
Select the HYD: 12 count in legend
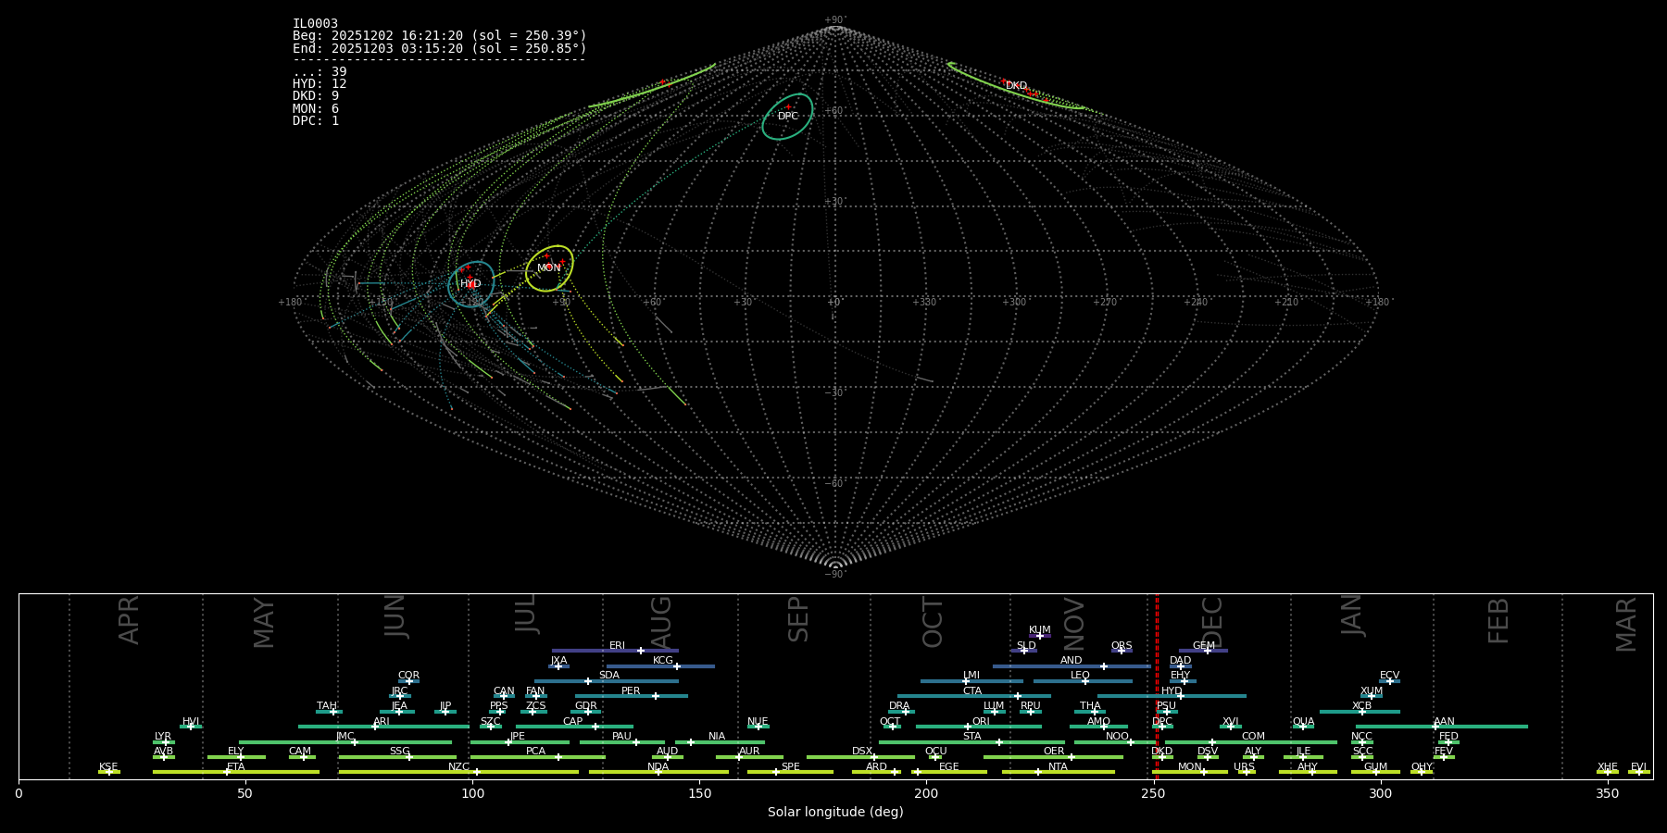(x=320, y=84)
